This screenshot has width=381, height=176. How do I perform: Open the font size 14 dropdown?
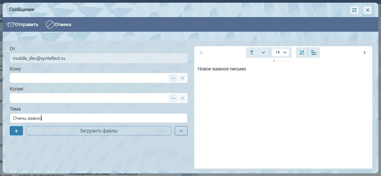(280, 53)
